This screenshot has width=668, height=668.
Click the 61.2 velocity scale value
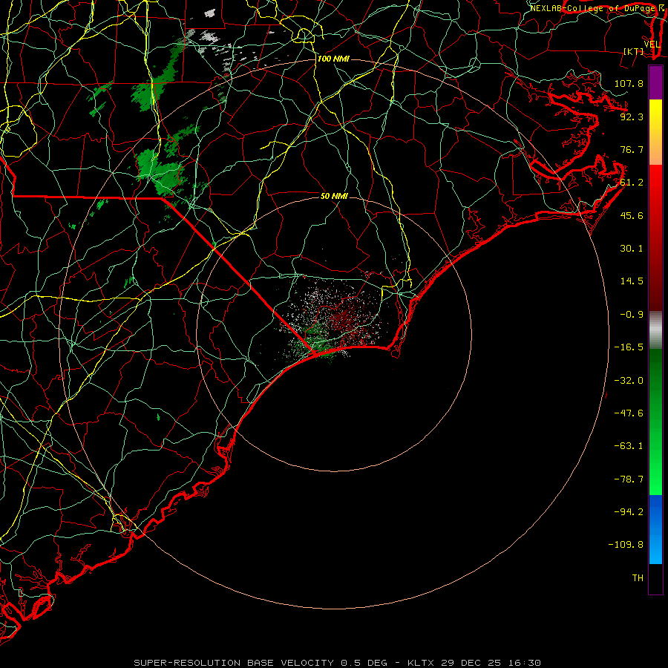pyautogui.click(x=632, y=183)
